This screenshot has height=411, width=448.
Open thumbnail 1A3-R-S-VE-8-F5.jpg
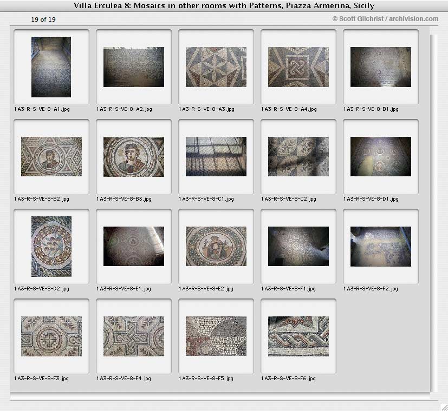point(216,336)
